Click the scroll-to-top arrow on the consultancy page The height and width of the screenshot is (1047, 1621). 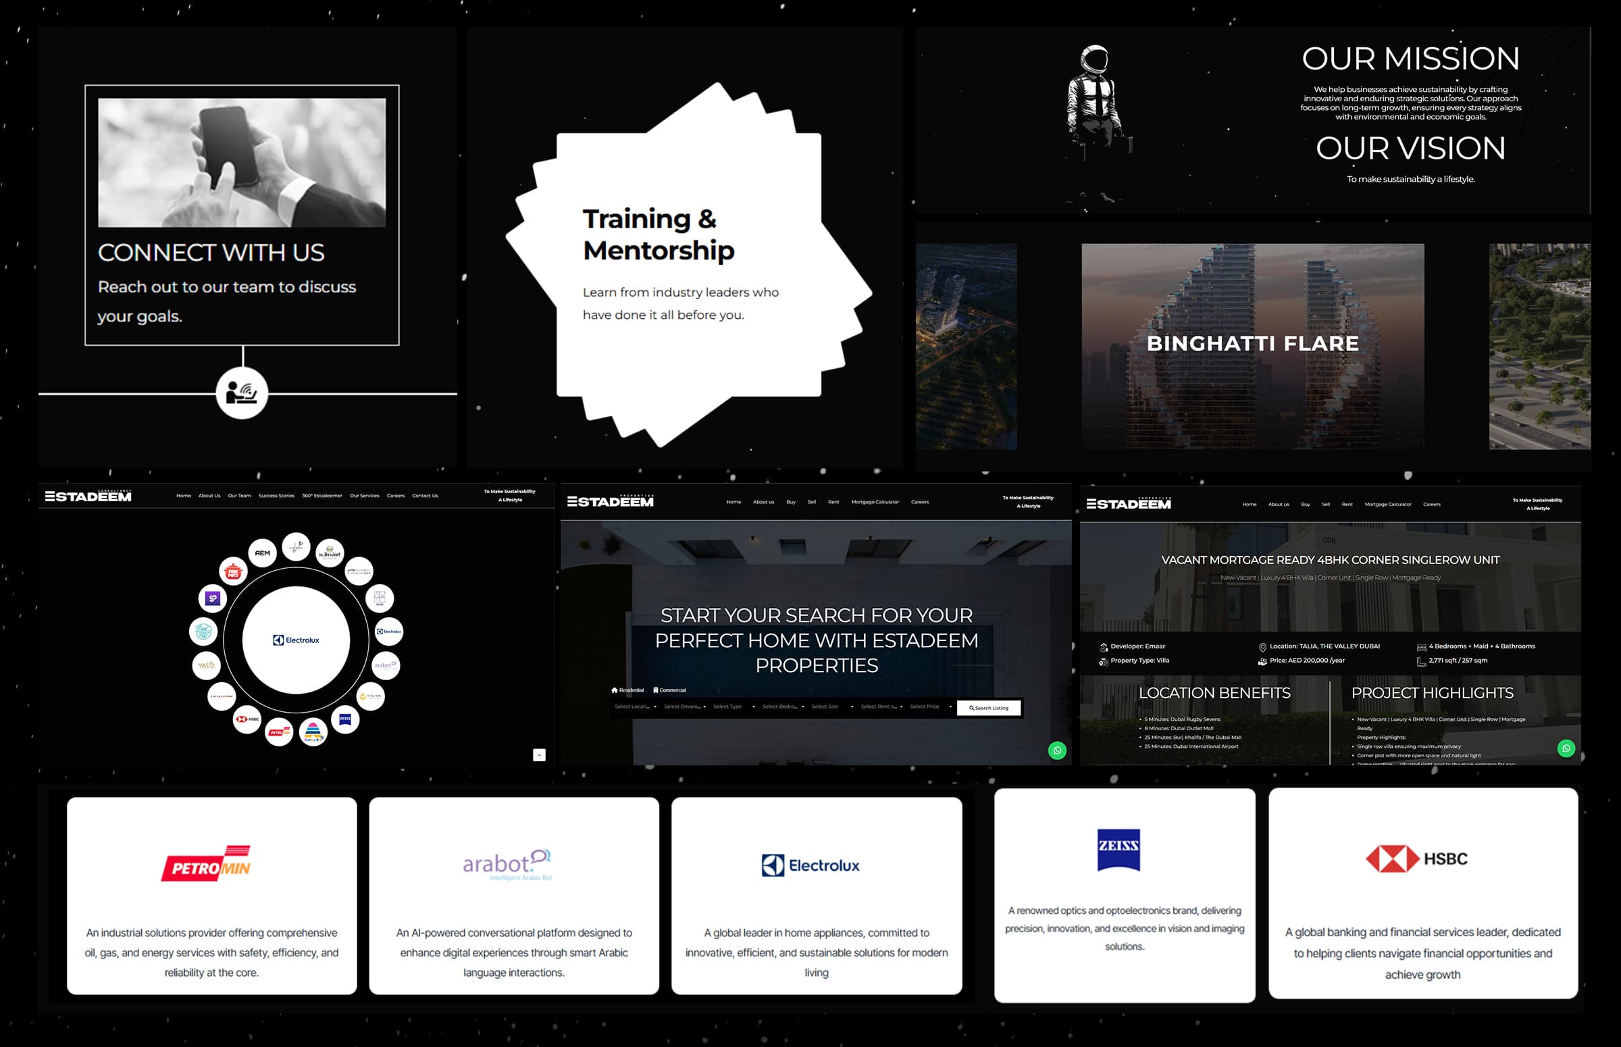pyautogui.click(x=539, y=755)
